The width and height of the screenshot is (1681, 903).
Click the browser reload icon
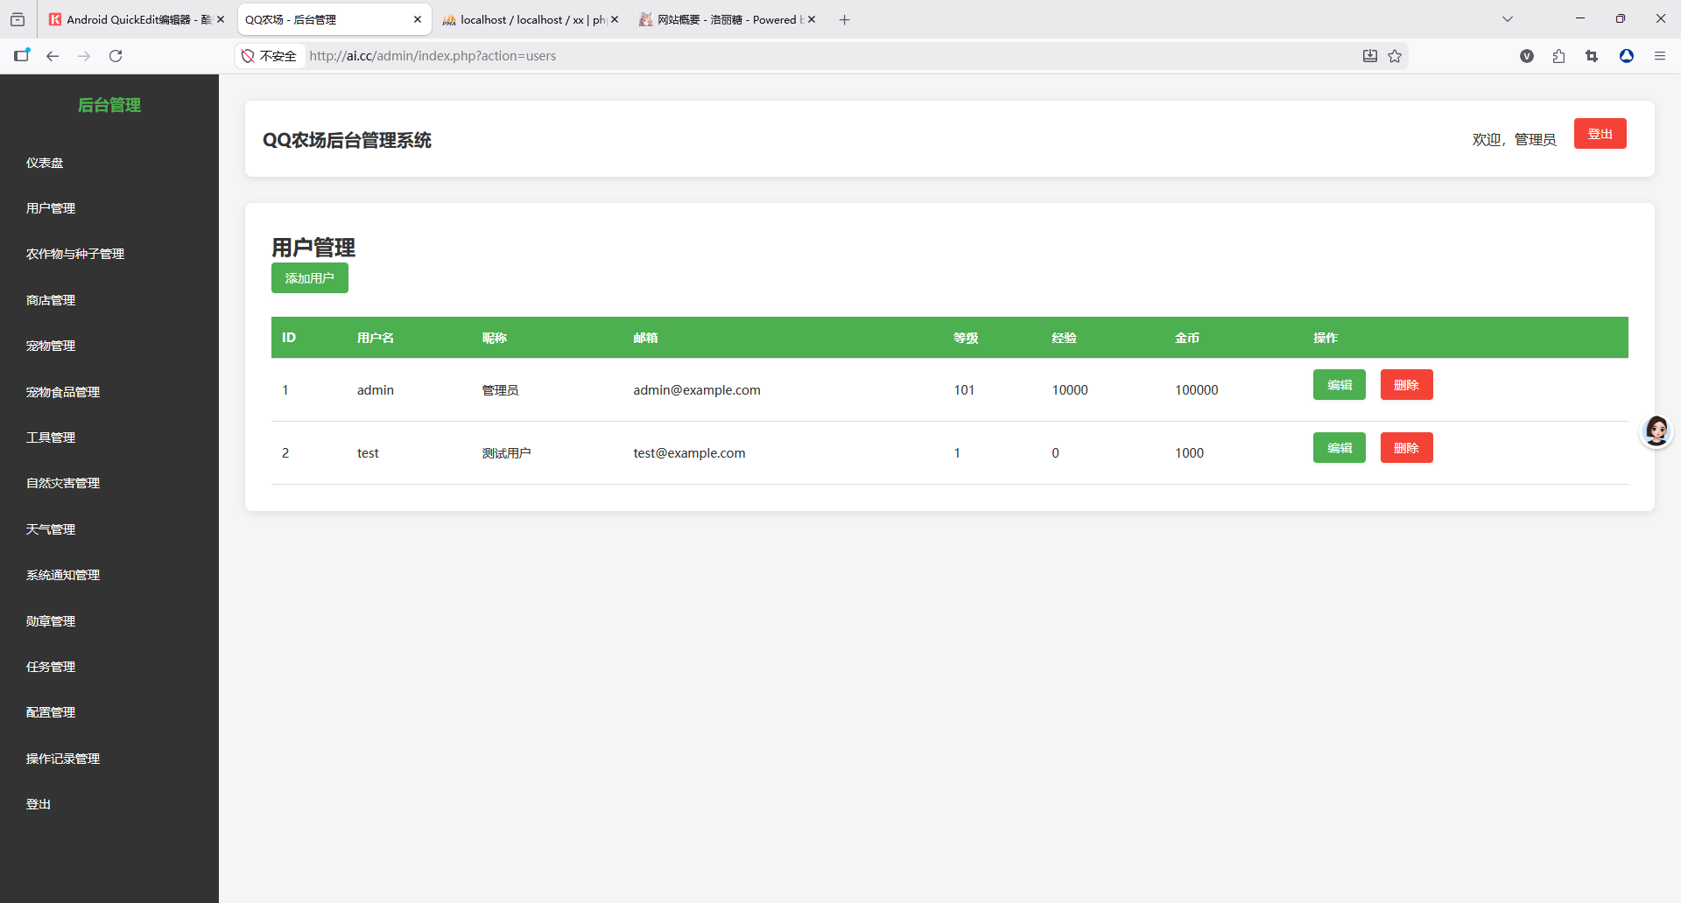tap(116, 56)
